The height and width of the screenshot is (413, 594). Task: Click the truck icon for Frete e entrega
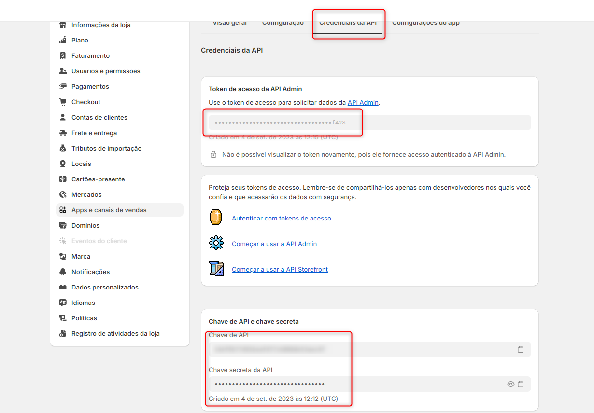pos(63,133)
